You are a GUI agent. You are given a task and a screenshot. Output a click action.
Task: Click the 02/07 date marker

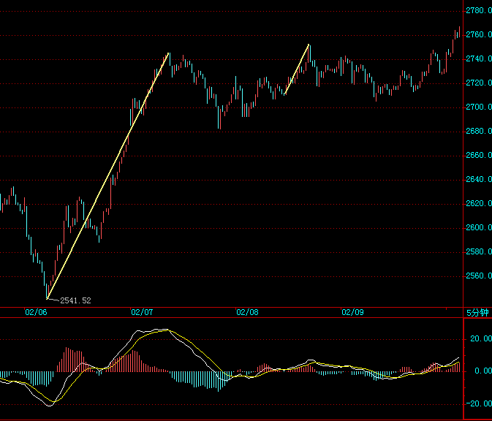tap(142, 312)
